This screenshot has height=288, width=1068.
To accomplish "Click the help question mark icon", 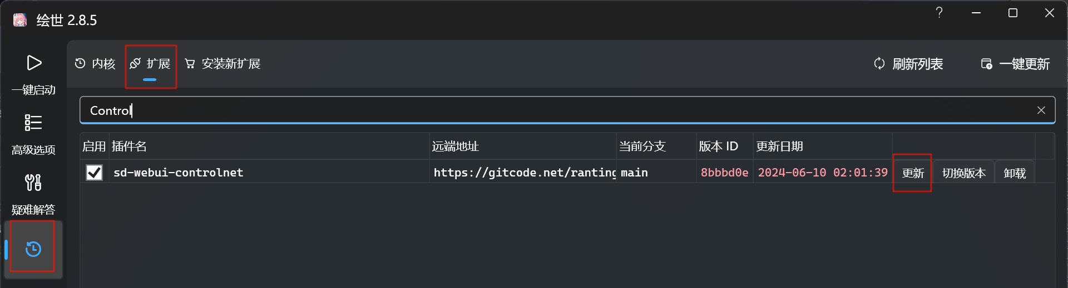I will 939,13.
